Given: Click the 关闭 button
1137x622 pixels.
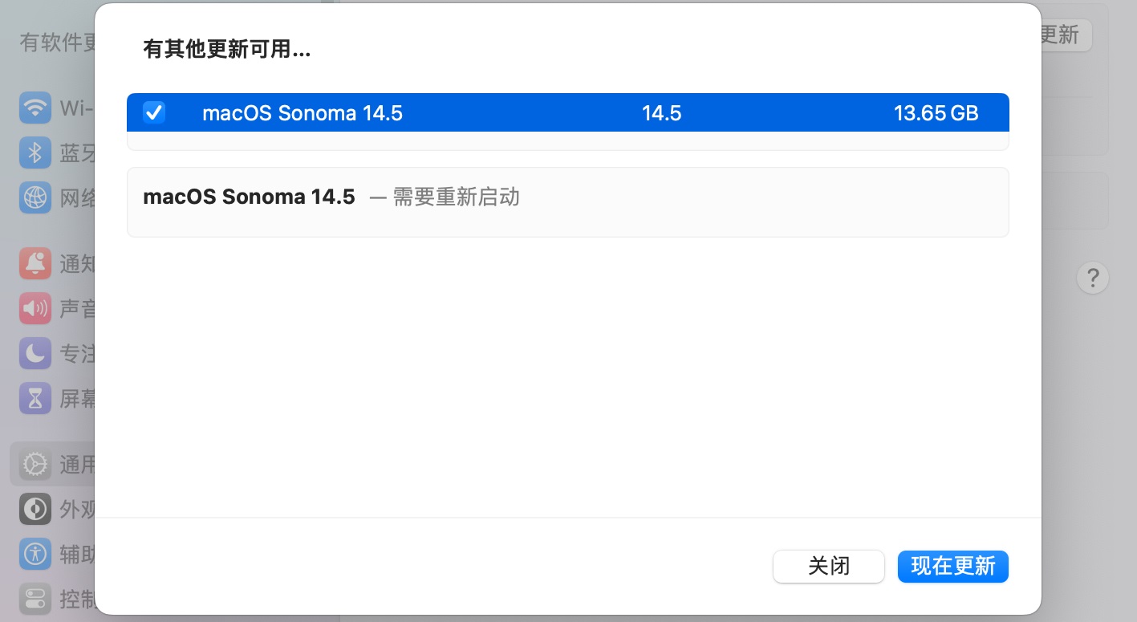Looking at the screenshot, I should (828, 567).
